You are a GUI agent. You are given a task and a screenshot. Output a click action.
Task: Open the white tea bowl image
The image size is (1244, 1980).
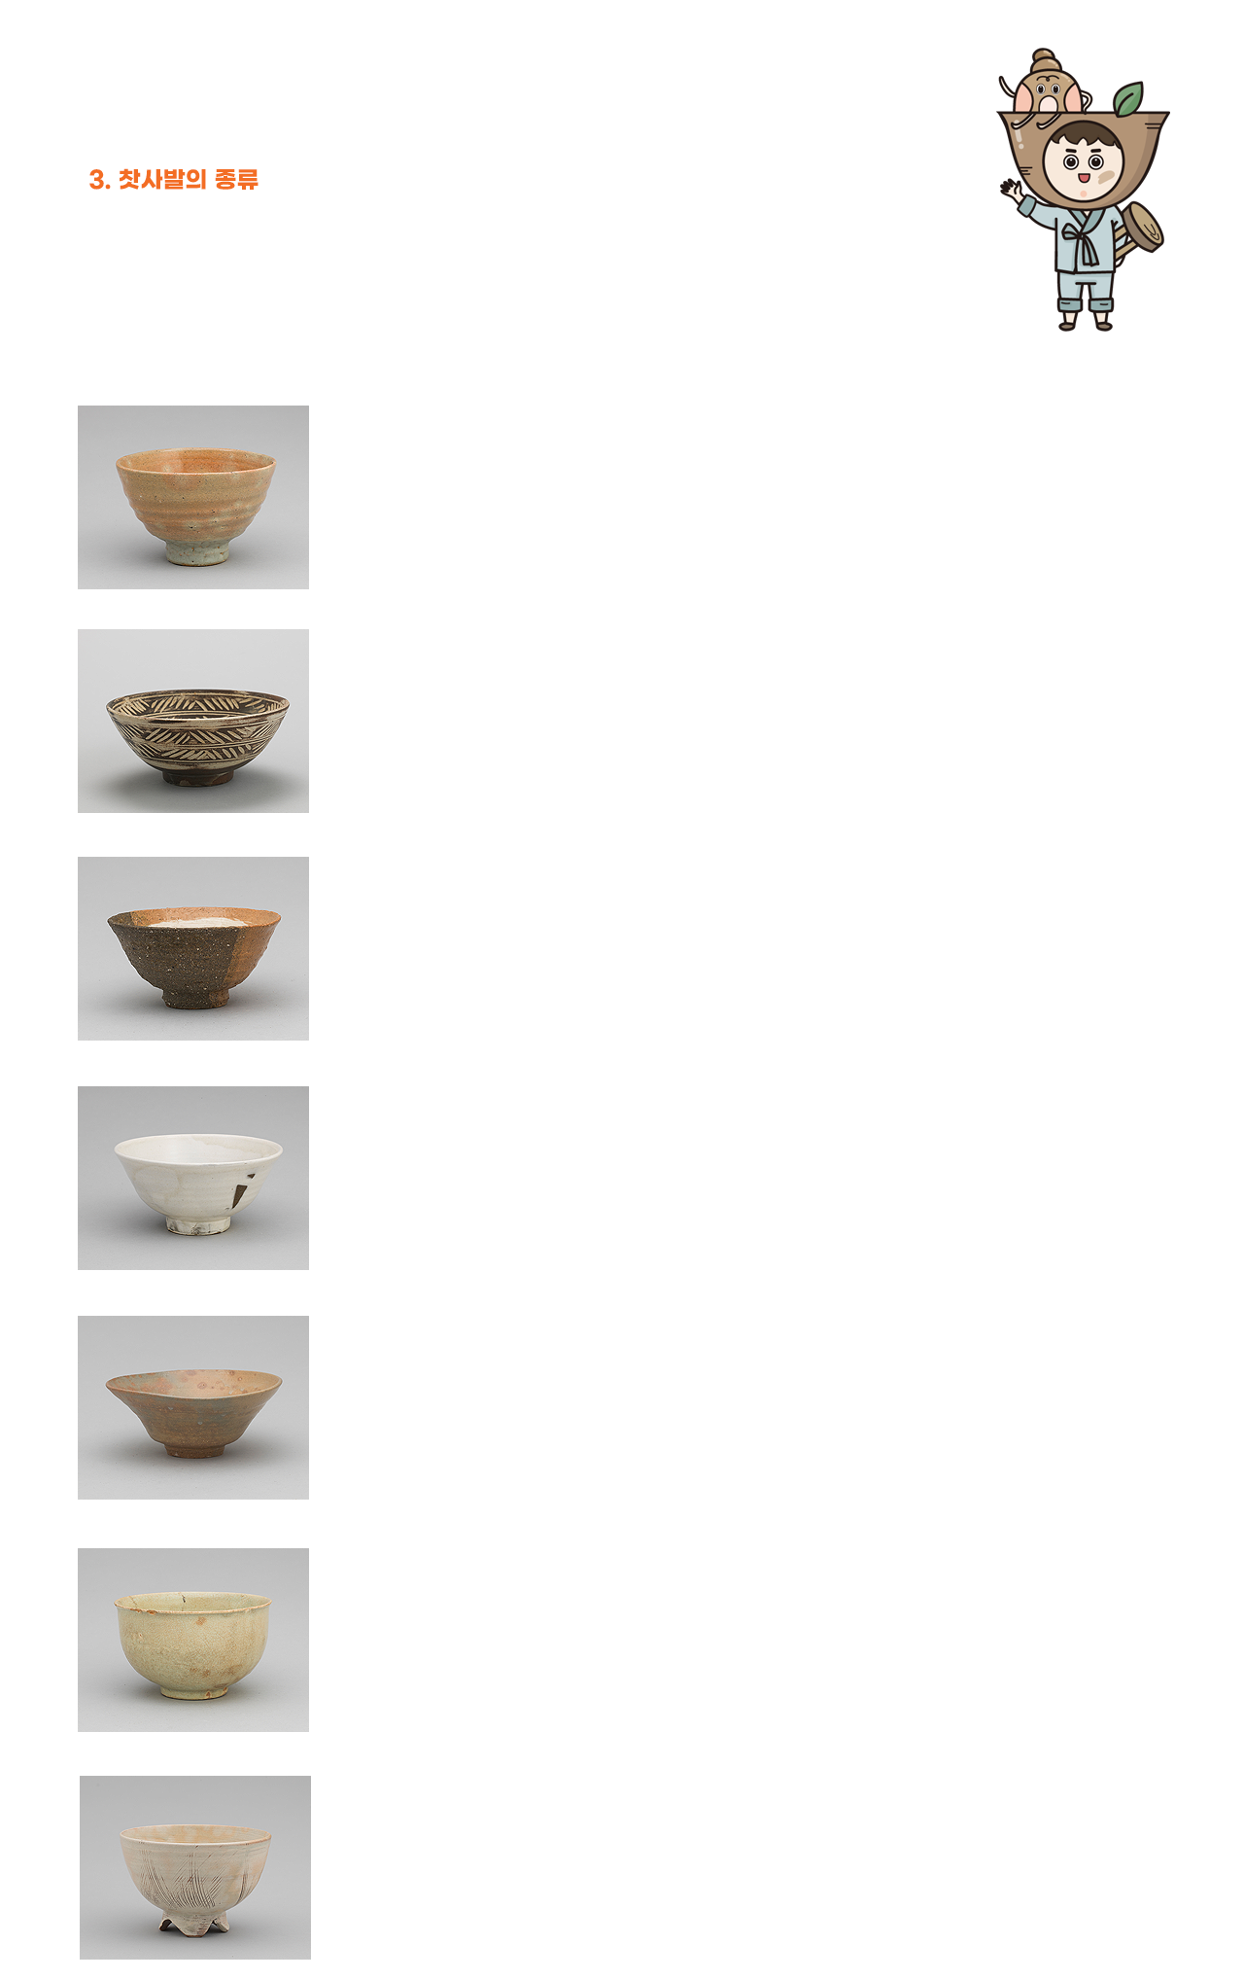[193, 1178]
